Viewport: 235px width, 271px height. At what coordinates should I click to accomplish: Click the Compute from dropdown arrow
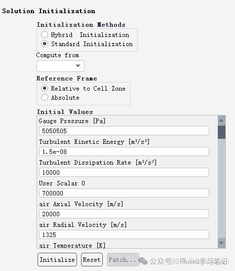pyautogui.click(x=78, y=66)
